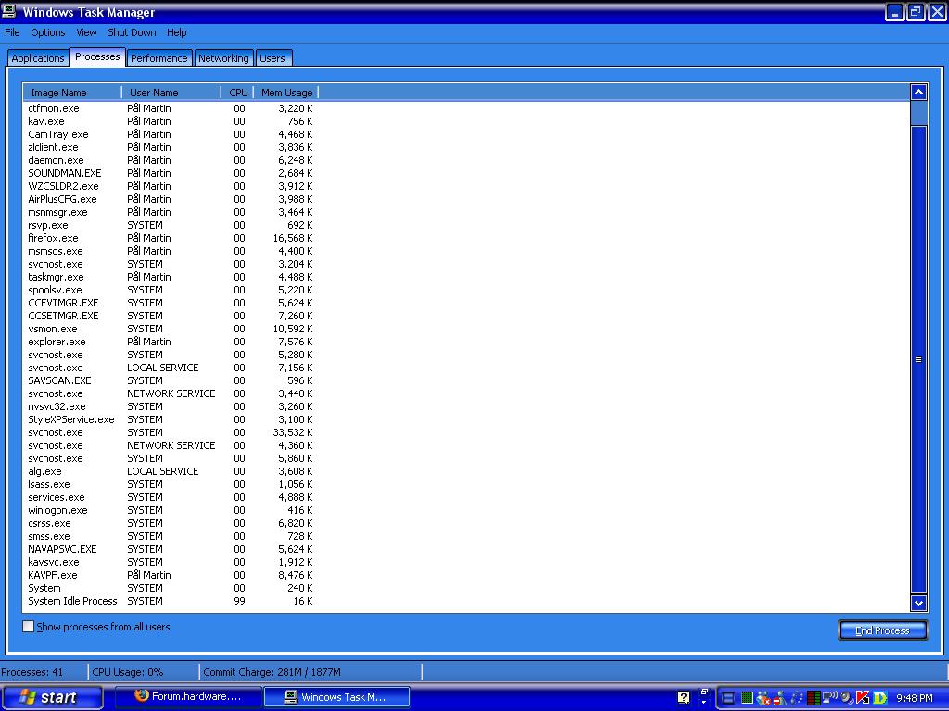Click the D-Link green D tray icon
The height and width of the screenshot is (711, 949).
pyautogui.click(x=880, y=698)
